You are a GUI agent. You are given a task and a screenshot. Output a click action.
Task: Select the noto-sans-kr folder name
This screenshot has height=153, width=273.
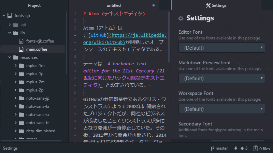click(38, 106)
